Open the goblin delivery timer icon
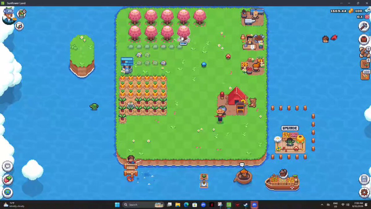The width and height of the screenshot is (371, 209). tap(21, 14)
